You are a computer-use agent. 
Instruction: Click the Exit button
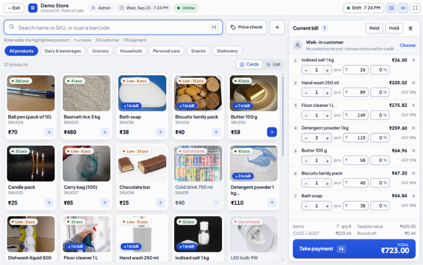pyautogui.click(x=14, y=8)
